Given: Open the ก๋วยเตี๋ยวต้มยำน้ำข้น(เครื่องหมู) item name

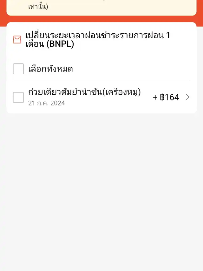Looking at the screenshot, I should (x=84, y=92).
